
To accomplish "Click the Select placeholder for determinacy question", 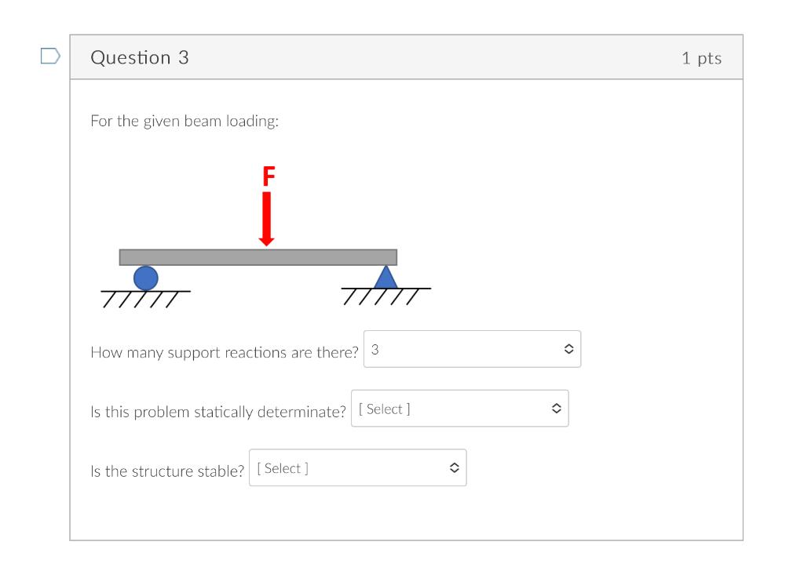I will pos(384,408).
